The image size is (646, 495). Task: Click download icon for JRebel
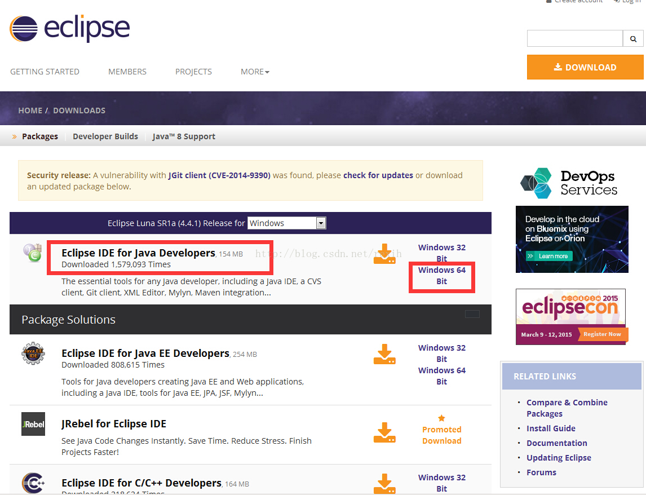(x=384, y=432)
